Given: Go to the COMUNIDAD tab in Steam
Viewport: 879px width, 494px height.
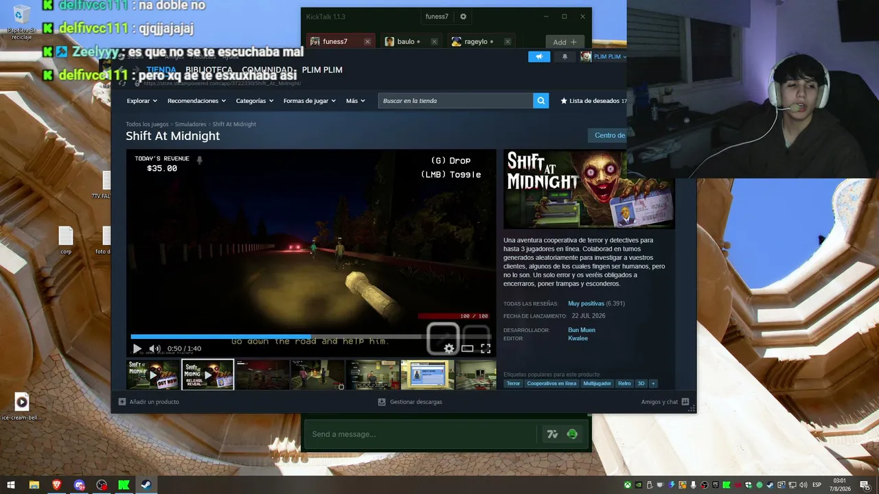Looking at the screenshot, I should tap(267, 70).
